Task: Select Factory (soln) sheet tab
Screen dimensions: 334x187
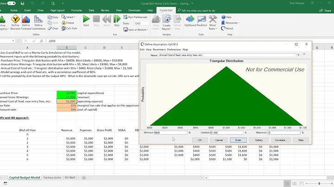Action: (x=52, y=178)
